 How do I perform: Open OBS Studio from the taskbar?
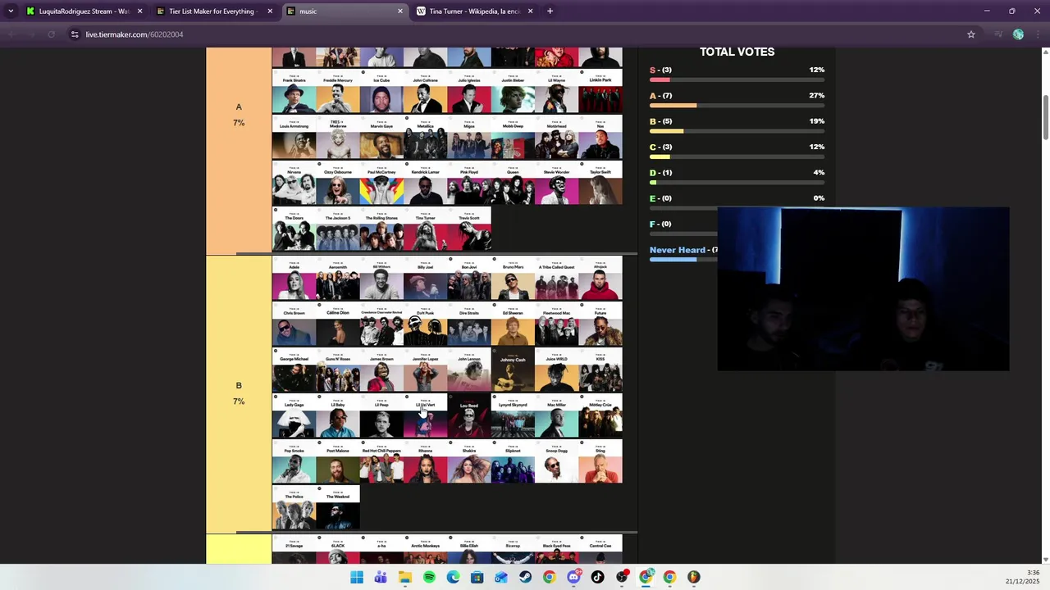[x=622, y=577]
